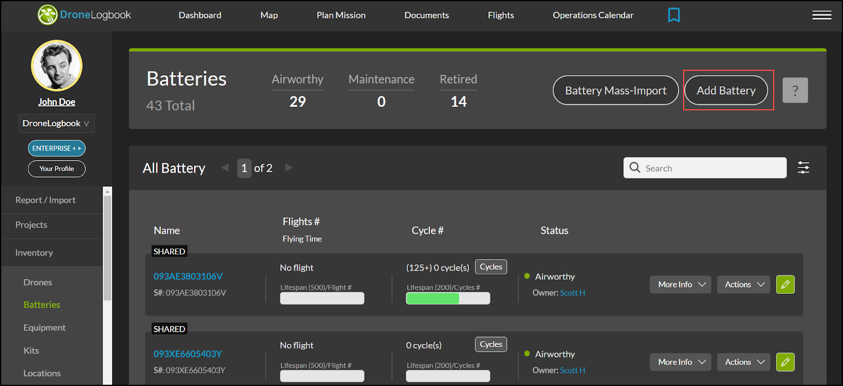Click Battery Mass-Import button
The width and height of the screenshot is (843, 386).
pos(615,91)
